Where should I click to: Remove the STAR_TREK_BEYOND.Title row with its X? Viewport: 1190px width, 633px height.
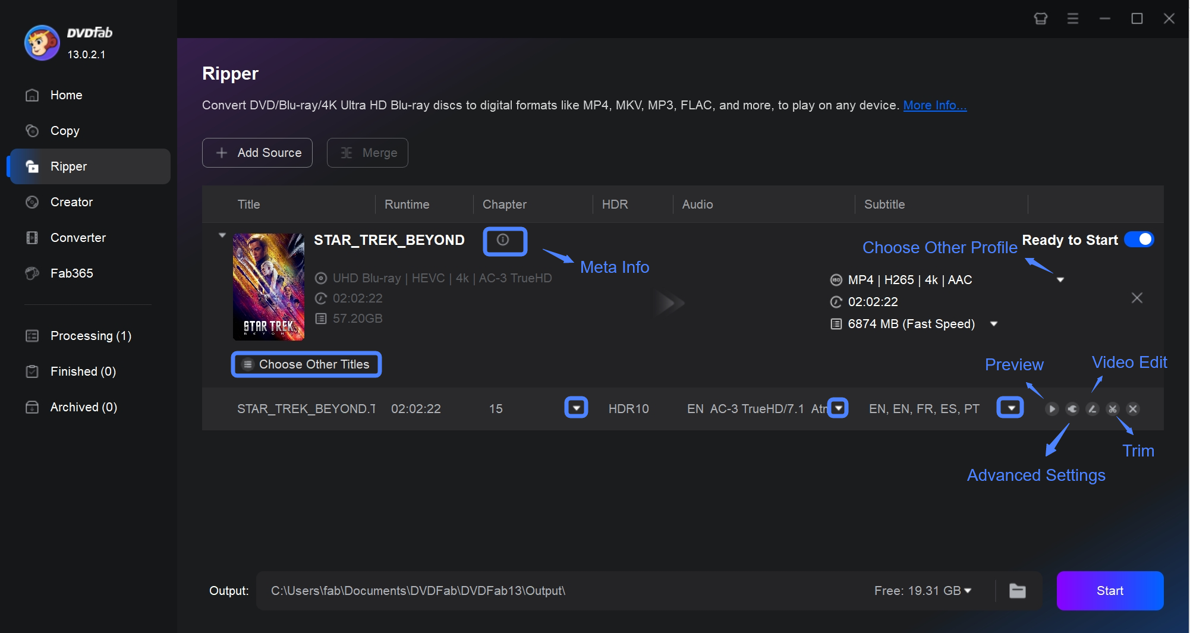1133,409
